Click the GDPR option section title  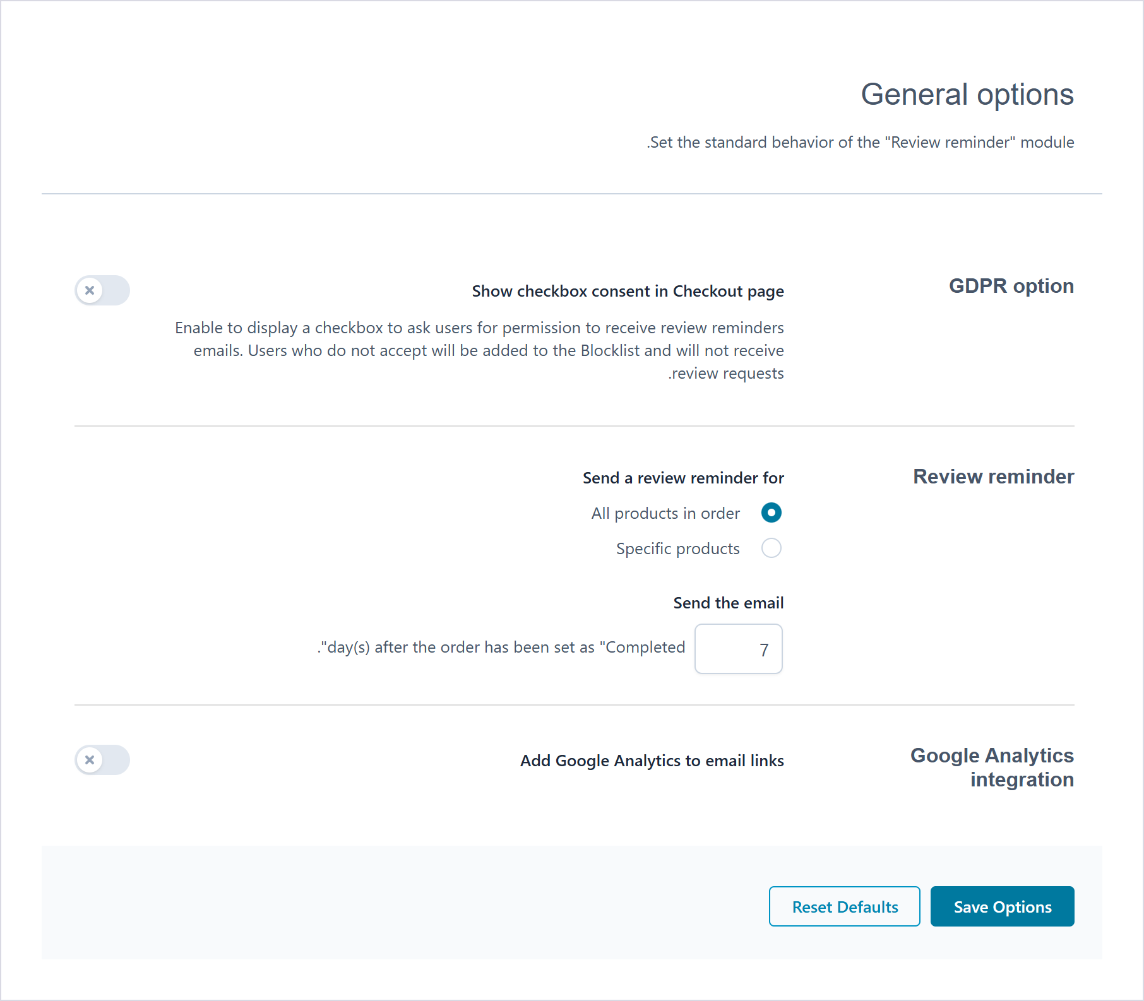pos(1011,286)
